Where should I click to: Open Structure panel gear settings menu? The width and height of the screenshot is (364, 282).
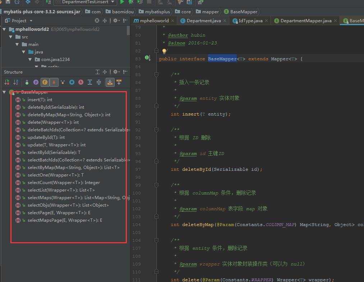116,72
